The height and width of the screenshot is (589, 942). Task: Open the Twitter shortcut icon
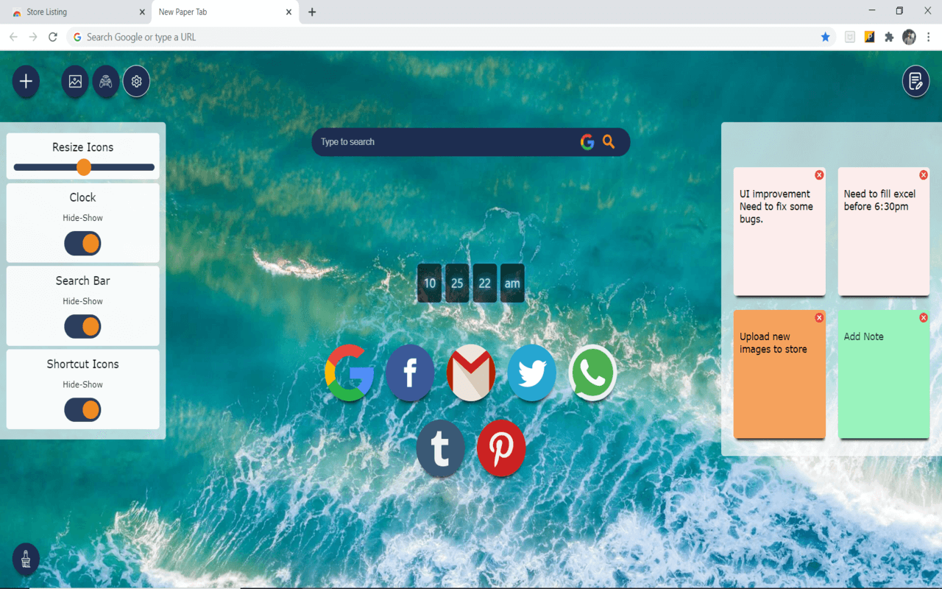(531, 373)
